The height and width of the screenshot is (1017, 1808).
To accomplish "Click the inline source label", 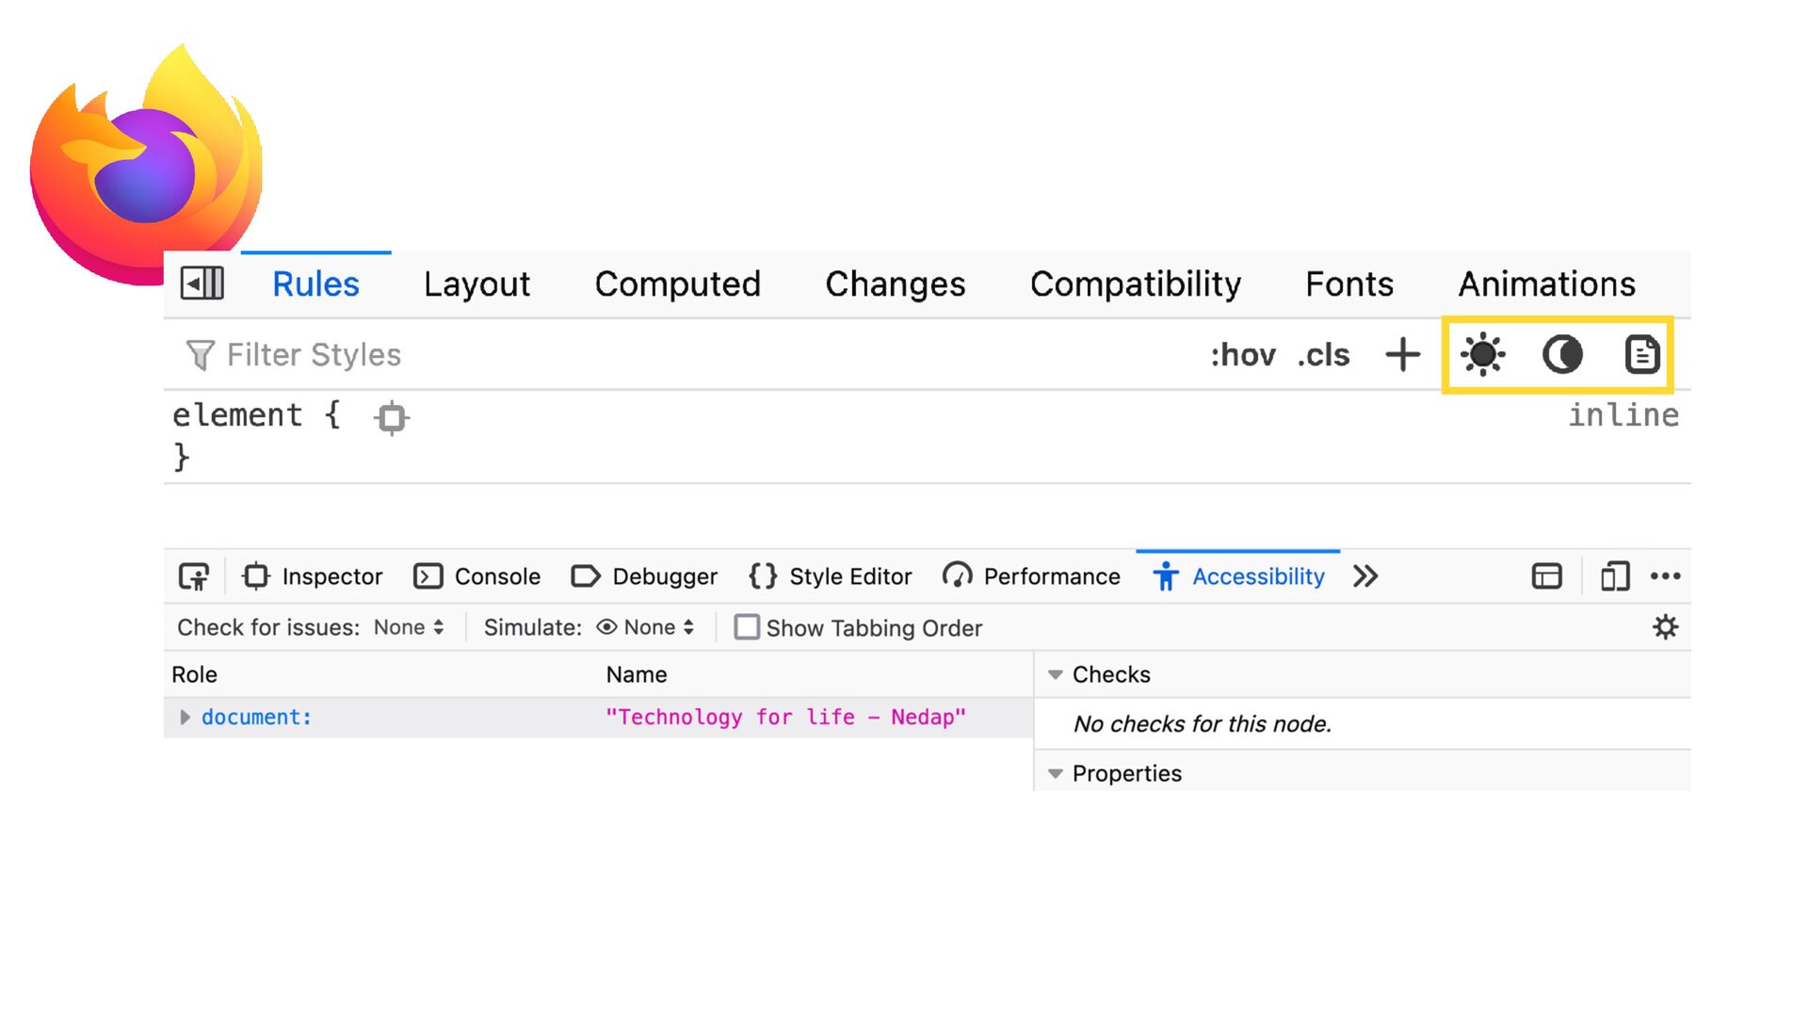I will (1622, 415).
